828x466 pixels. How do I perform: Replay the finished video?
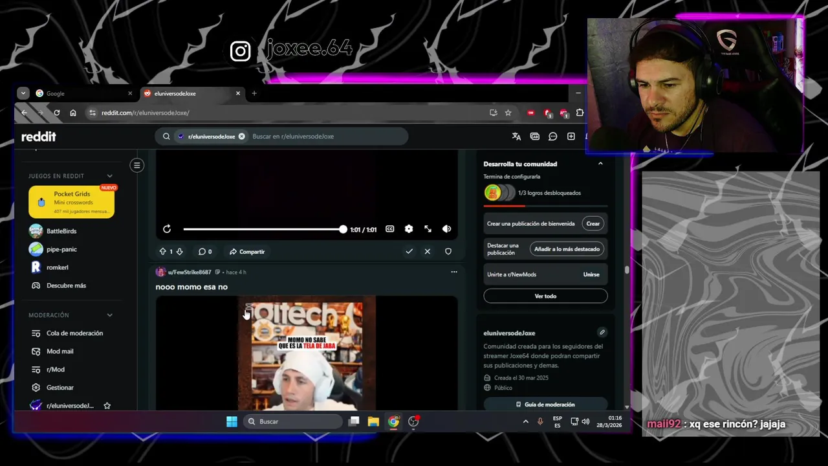click(x=167, y=229)
